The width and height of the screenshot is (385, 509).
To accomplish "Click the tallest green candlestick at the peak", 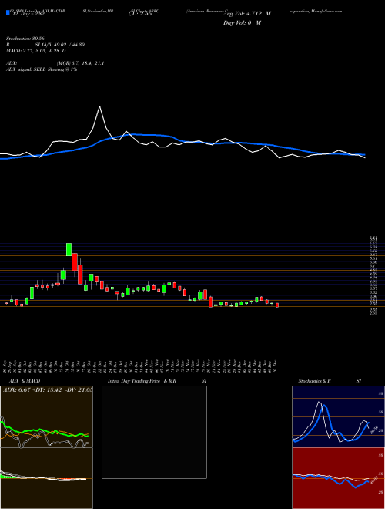I will click(x=69, y=249).
